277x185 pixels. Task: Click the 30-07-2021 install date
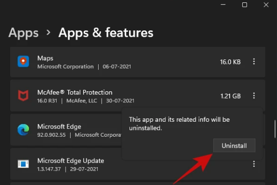click(x=120, y=100)
